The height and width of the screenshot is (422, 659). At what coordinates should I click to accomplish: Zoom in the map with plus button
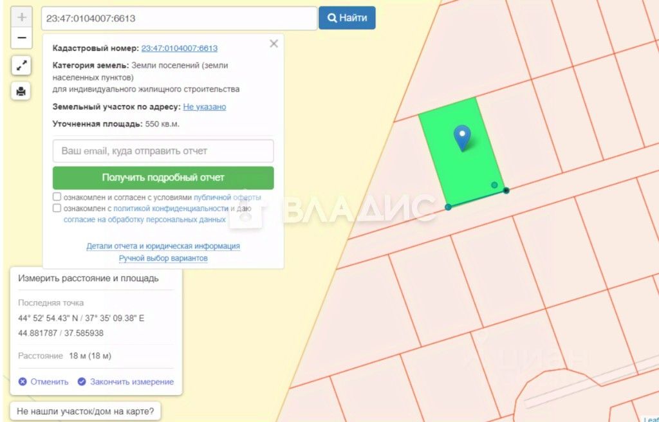[21, 17]
